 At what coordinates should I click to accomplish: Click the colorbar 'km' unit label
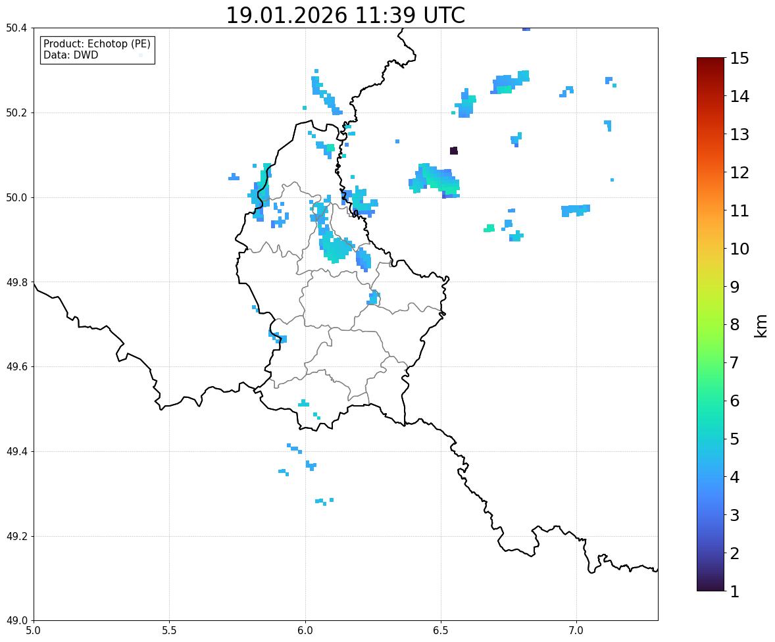click(761, 326)
